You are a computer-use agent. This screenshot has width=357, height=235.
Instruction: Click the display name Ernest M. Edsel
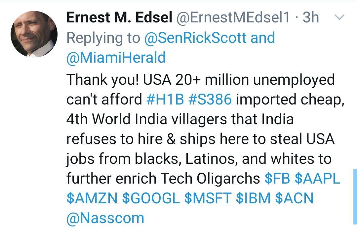tap(119, 18)
